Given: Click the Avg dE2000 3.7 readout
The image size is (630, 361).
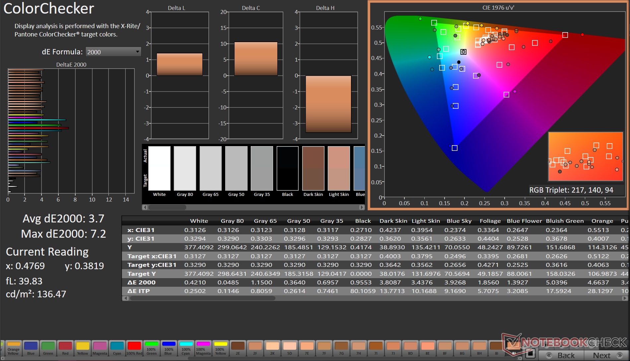Looking at the screenshot, I should tap(63, 218).
